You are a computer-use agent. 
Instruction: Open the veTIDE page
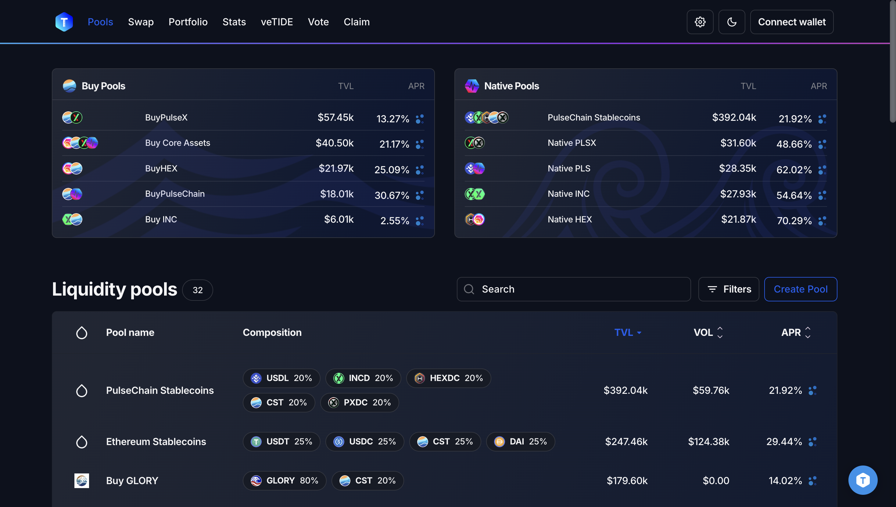[277, 22]
